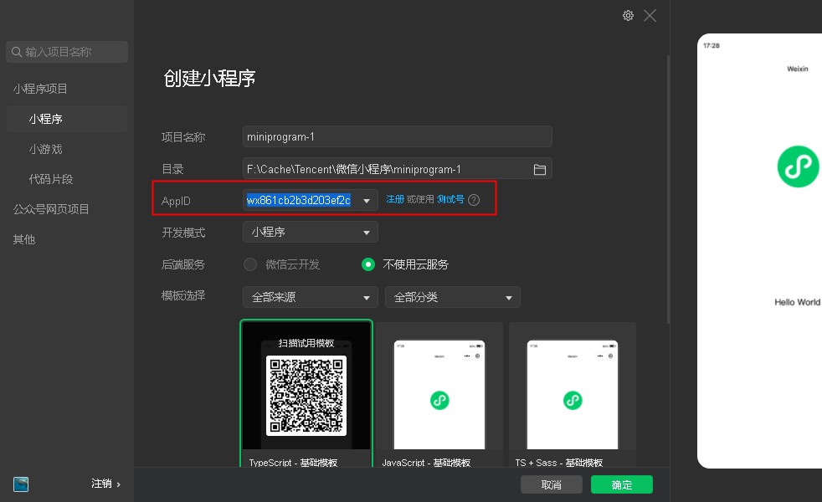822x502 pixels.
Task: Open 其他 section in sidebar
Action: pyautogui.click(x=24, y=239)
